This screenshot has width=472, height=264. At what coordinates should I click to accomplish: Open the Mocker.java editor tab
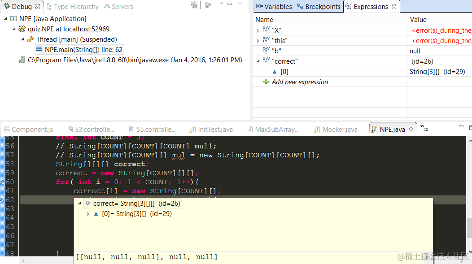pos(336,130)
